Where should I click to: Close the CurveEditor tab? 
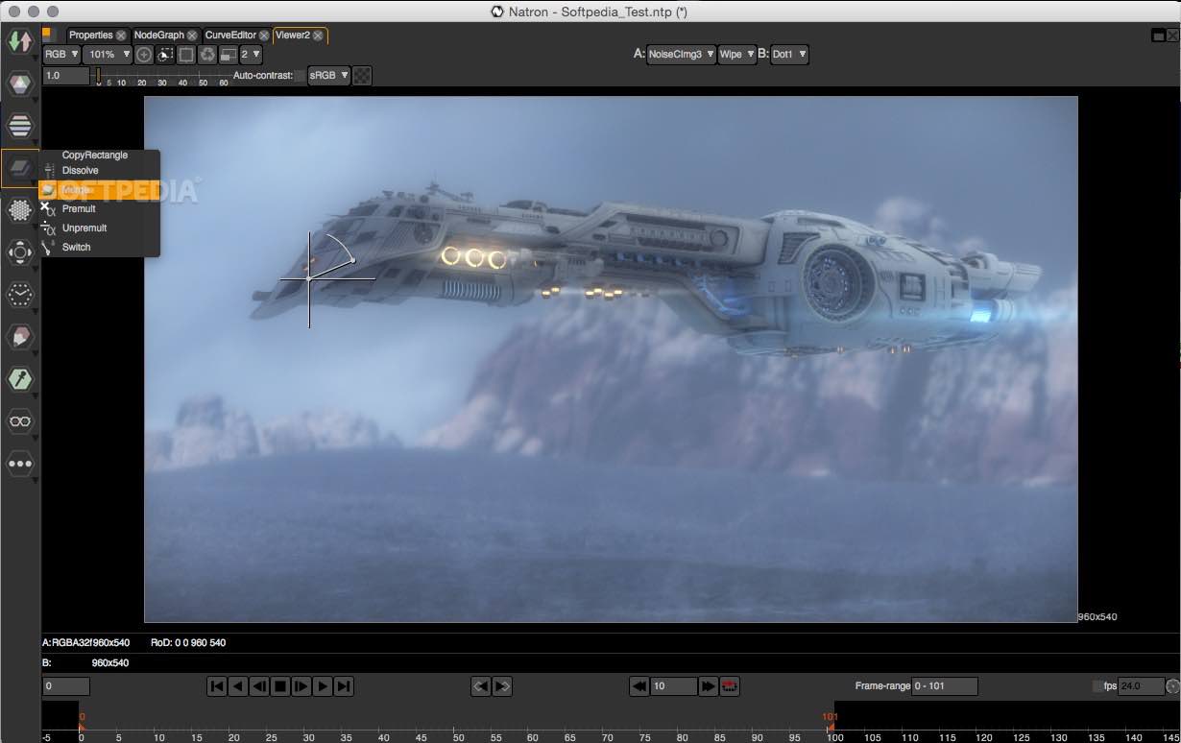click(x=264, y=36)
